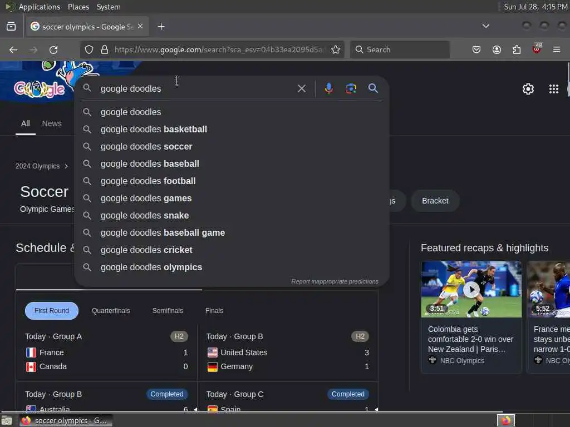
Task: Open Google quick settings gear
Action: pyautogui.click(x=528, y=89)
